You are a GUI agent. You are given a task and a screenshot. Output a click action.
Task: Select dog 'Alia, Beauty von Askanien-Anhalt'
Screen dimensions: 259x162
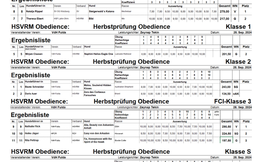99,127
